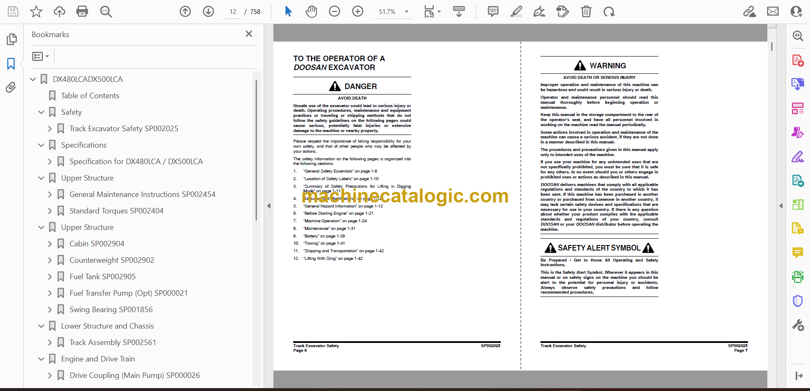Open Engine and Drive Train bookmark
The image size is (810, 391).
point(98,359)
